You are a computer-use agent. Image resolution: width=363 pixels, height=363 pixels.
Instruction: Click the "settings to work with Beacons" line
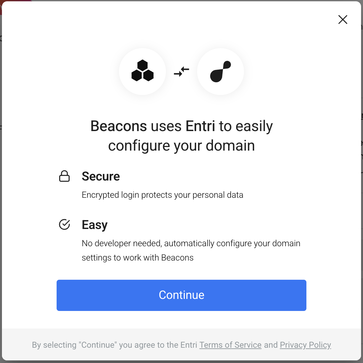pos(138,258)
